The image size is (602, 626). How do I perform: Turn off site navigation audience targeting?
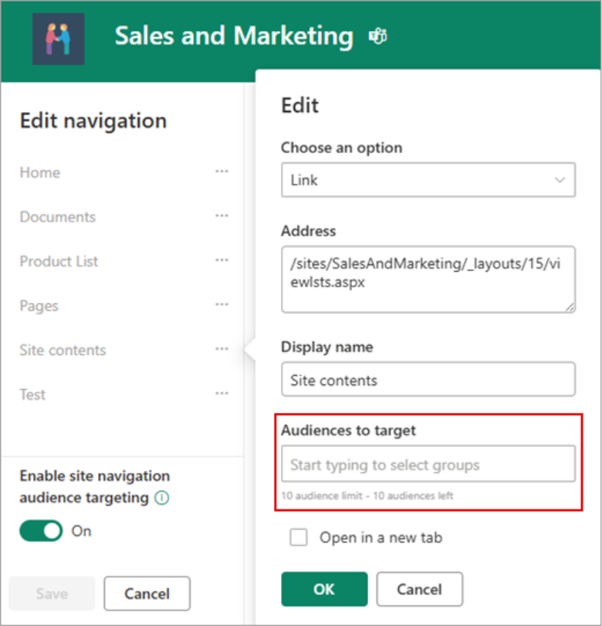[40, 531]
